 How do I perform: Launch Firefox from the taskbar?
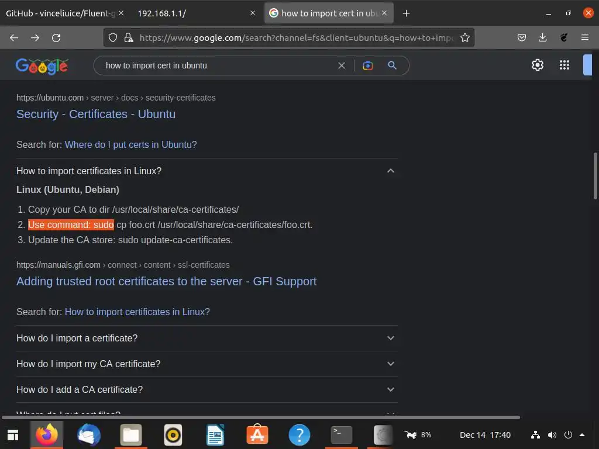pos(47,434)
